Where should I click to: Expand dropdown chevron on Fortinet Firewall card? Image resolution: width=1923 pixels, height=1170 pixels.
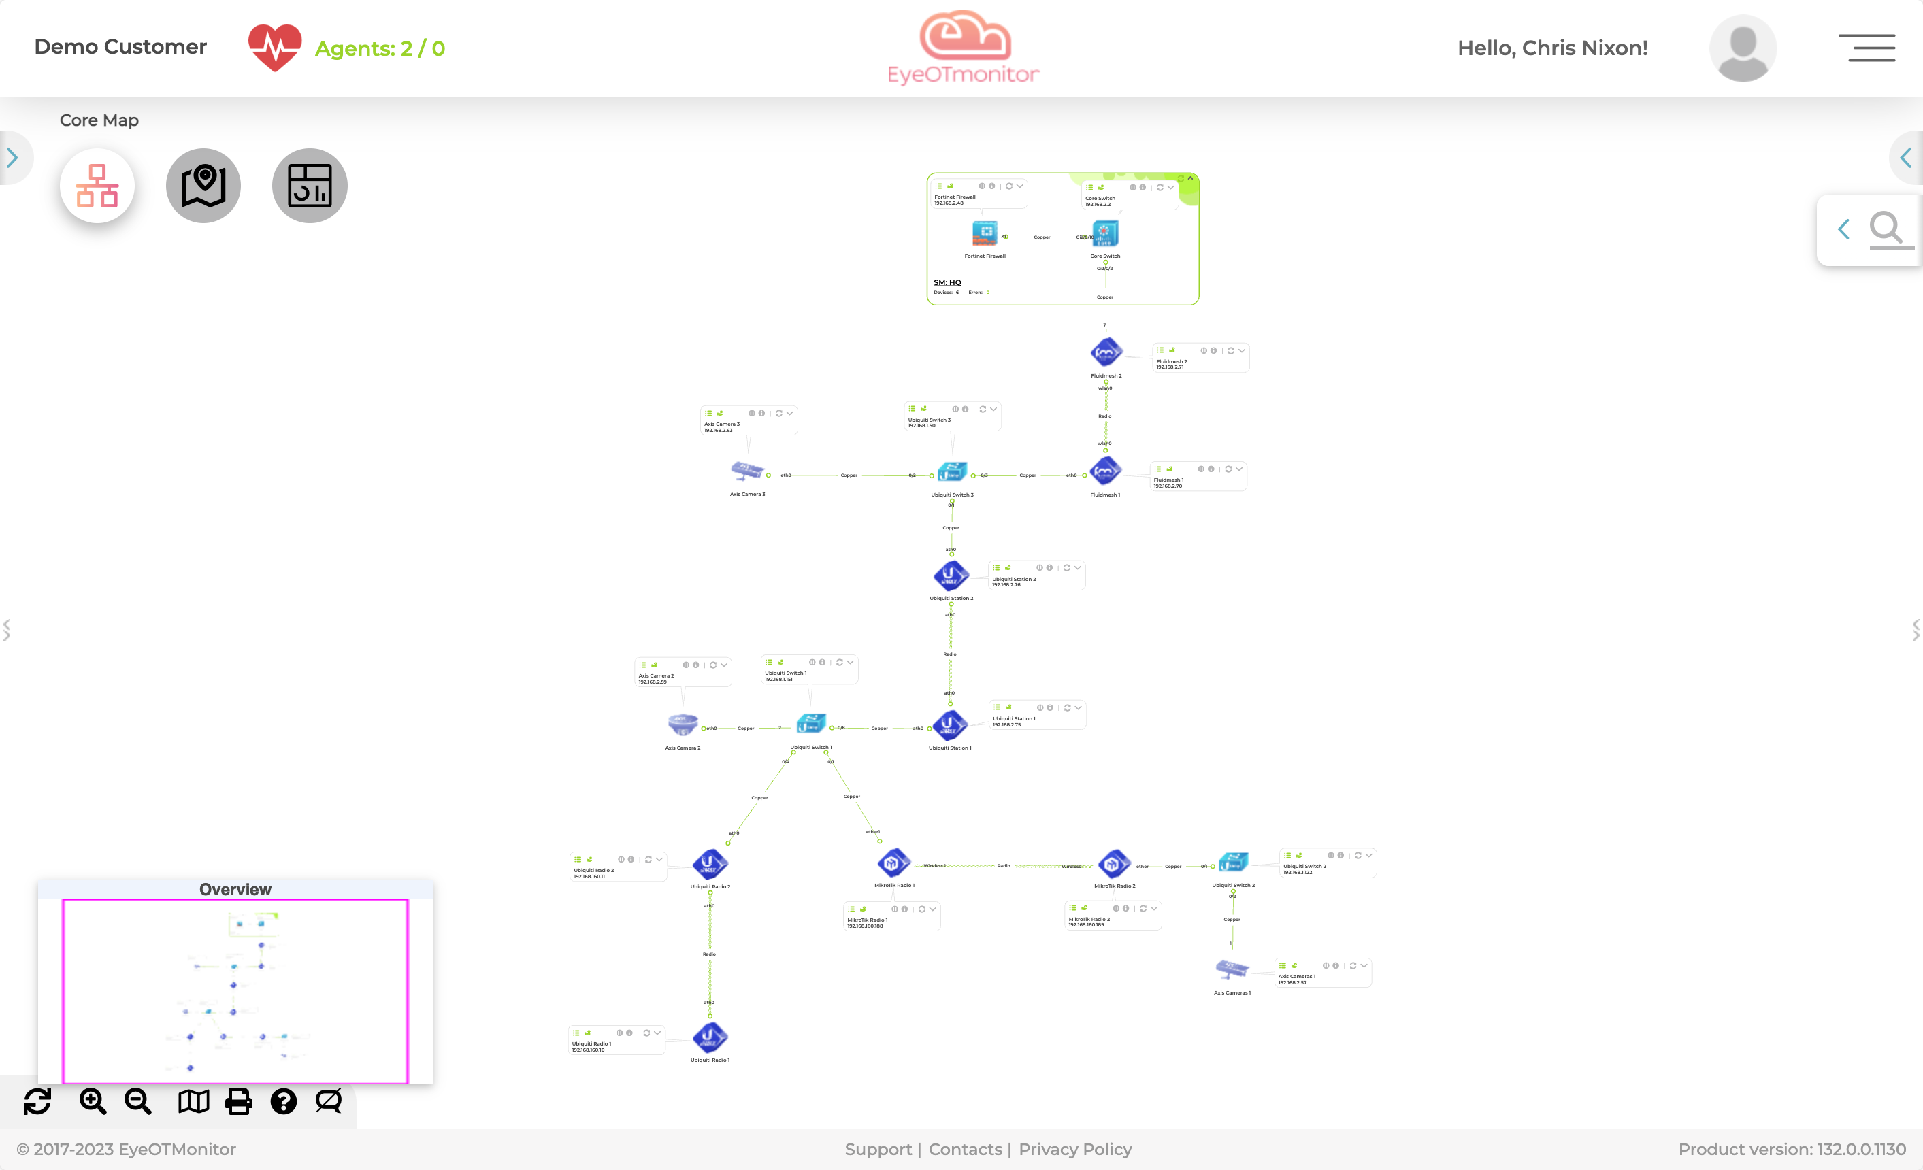tap(1020, 186)
